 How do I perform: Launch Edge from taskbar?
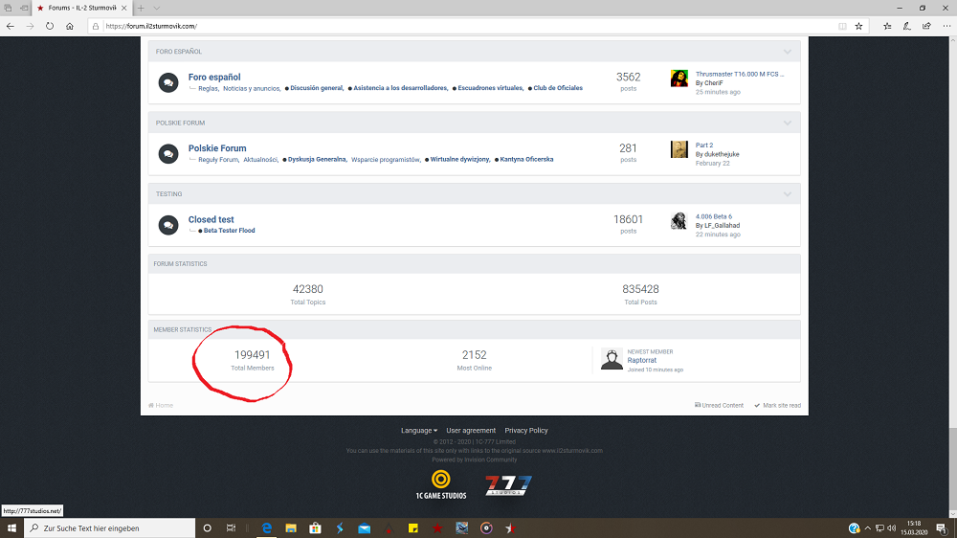(267, 528)
